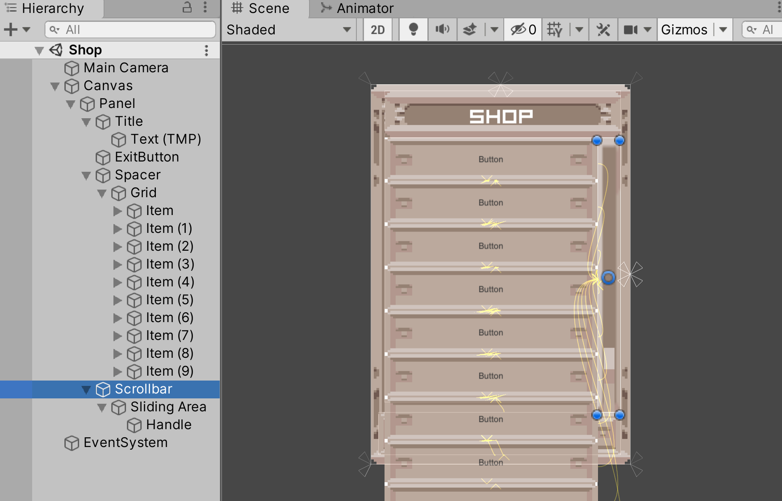Toggle the scene grid icon
The height and width of the screenshot is (501, 782).
click(x=555, y=30)
